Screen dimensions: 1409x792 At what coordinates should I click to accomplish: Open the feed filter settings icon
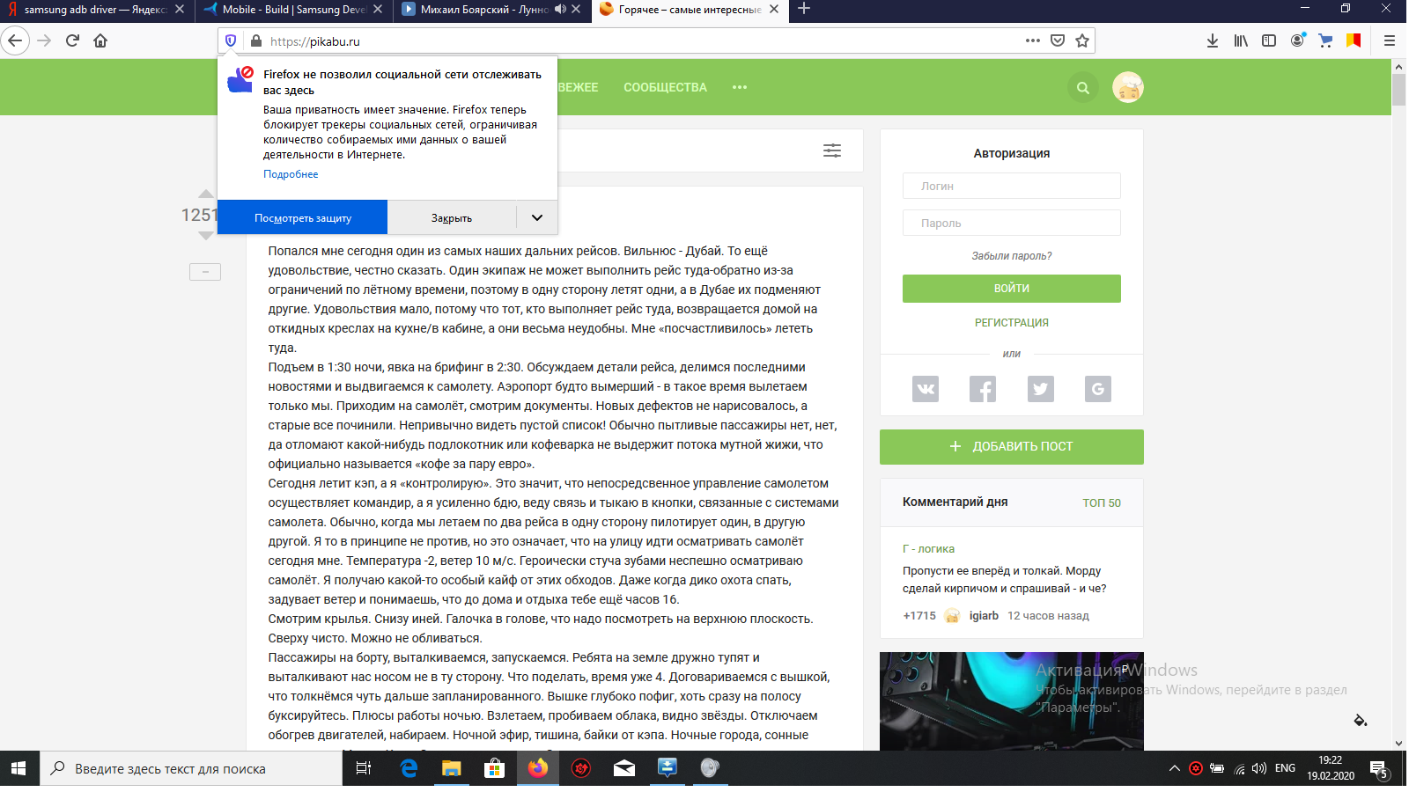831,150
